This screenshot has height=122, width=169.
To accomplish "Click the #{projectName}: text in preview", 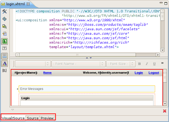I will point(26,73).
